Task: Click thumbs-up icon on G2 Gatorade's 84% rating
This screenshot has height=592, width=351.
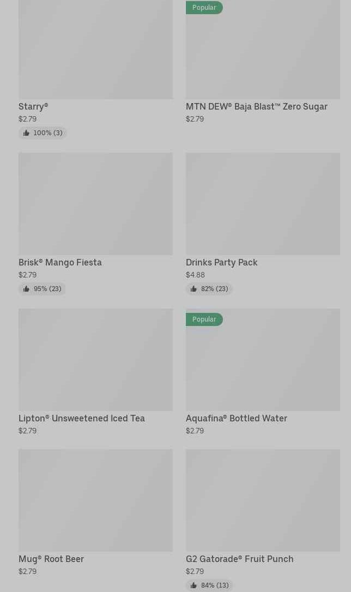Action: 193,585
